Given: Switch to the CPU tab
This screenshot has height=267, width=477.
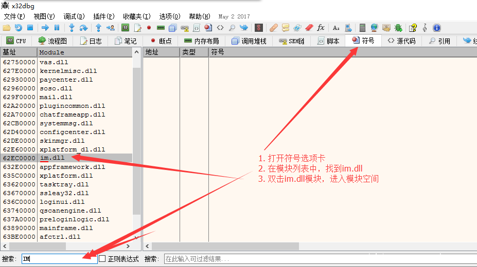Looking at the screenshot, I should click(x=16, y=41).
